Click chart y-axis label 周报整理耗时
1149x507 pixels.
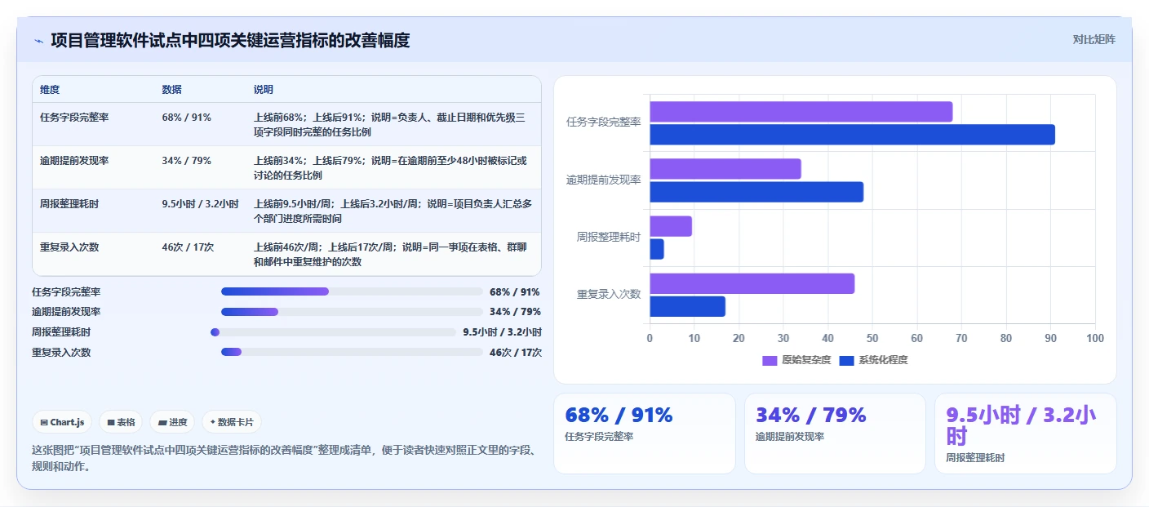[609, 237]
